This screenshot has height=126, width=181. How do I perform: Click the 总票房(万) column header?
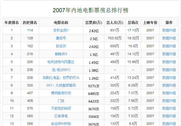tap(93, 23)
